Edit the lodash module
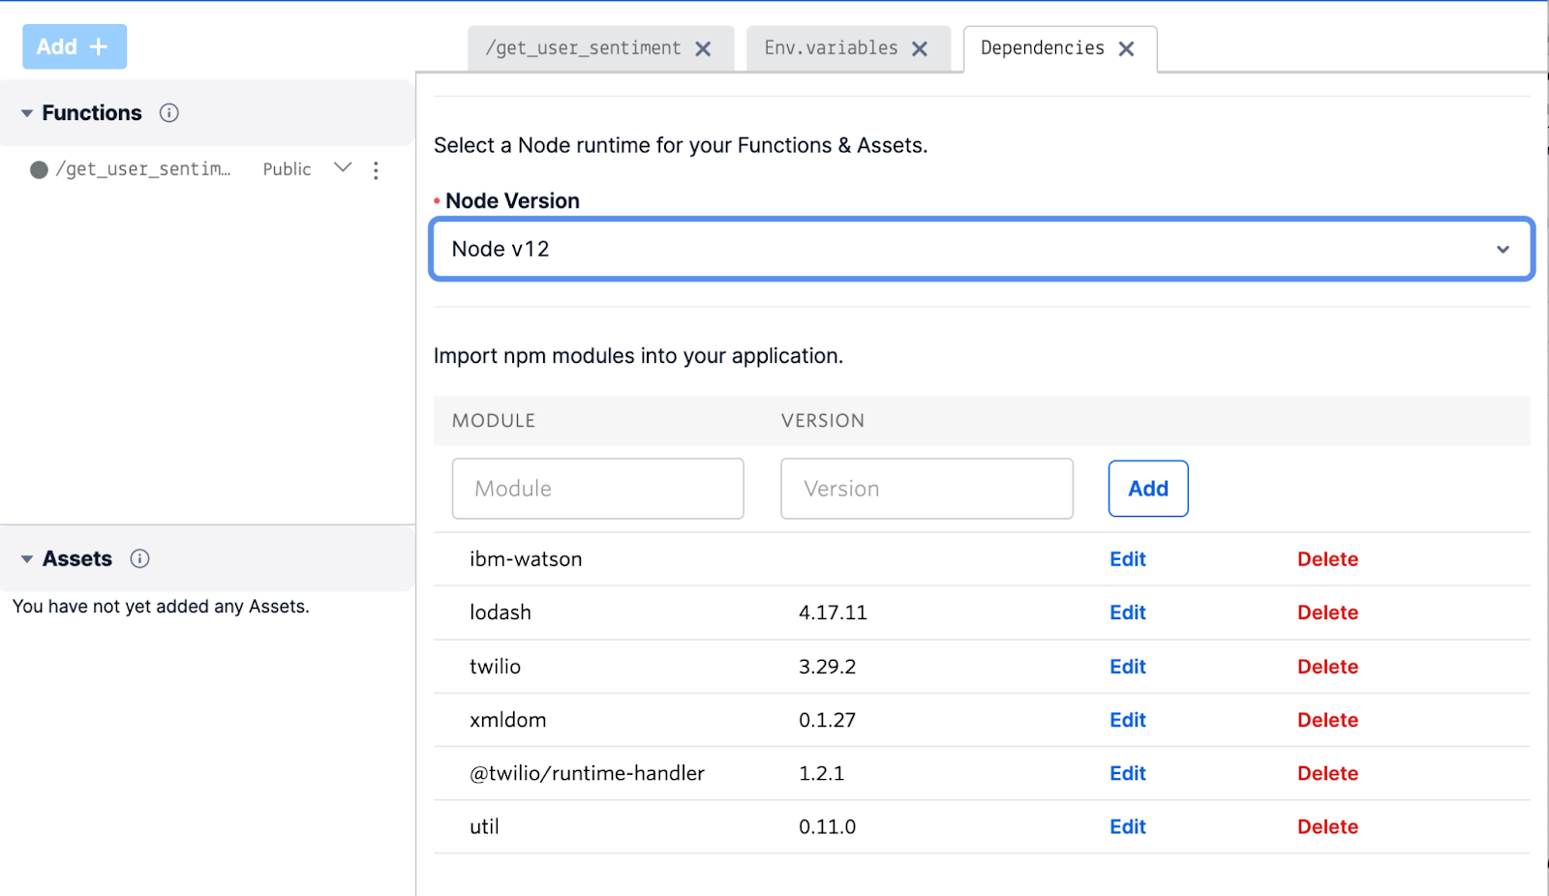The image size is (1549, 896). [1128, 612]
